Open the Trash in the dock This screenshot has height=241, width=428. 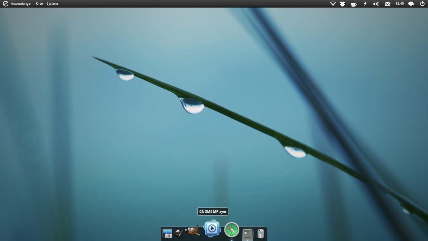260,233
